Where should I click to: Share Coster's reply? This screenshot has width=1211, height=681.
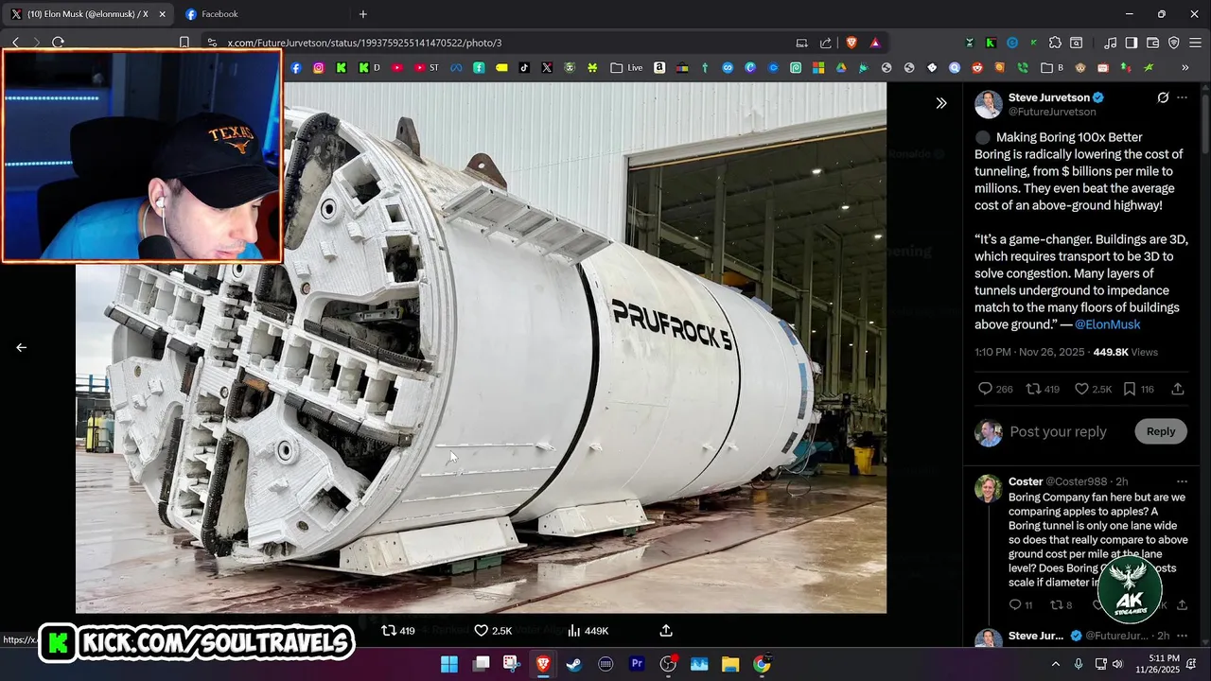point(1182,604)
